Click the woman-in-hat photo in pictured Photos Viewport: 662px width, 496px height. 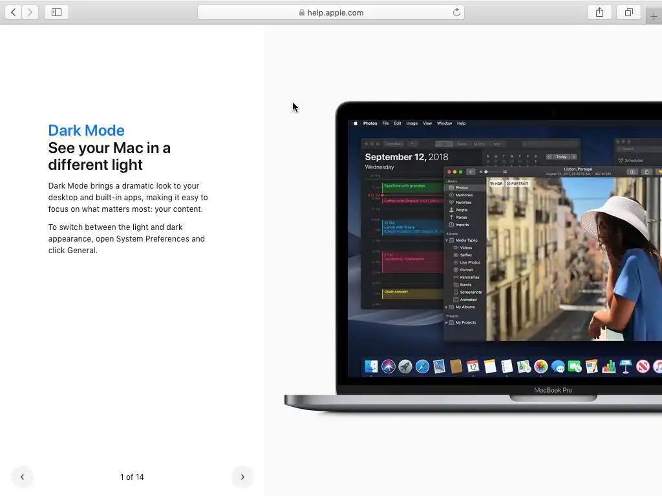[574, 259]
